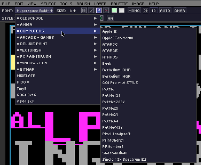
Task: Open the HELP menu
Action: click(154, 4)
